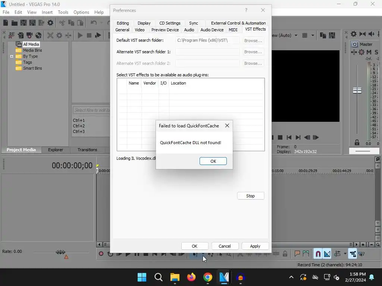The width and height of the screenshot is (382, 286).
Task: Click Go to End in video preview
Action: (298, 138)
